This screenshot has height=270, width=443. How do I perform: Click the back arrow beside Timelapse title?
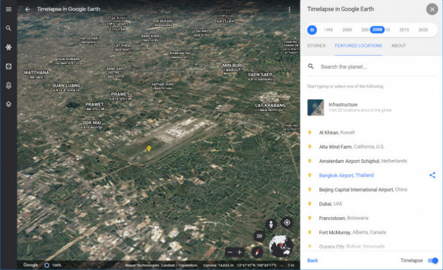[x=28, y=9]
